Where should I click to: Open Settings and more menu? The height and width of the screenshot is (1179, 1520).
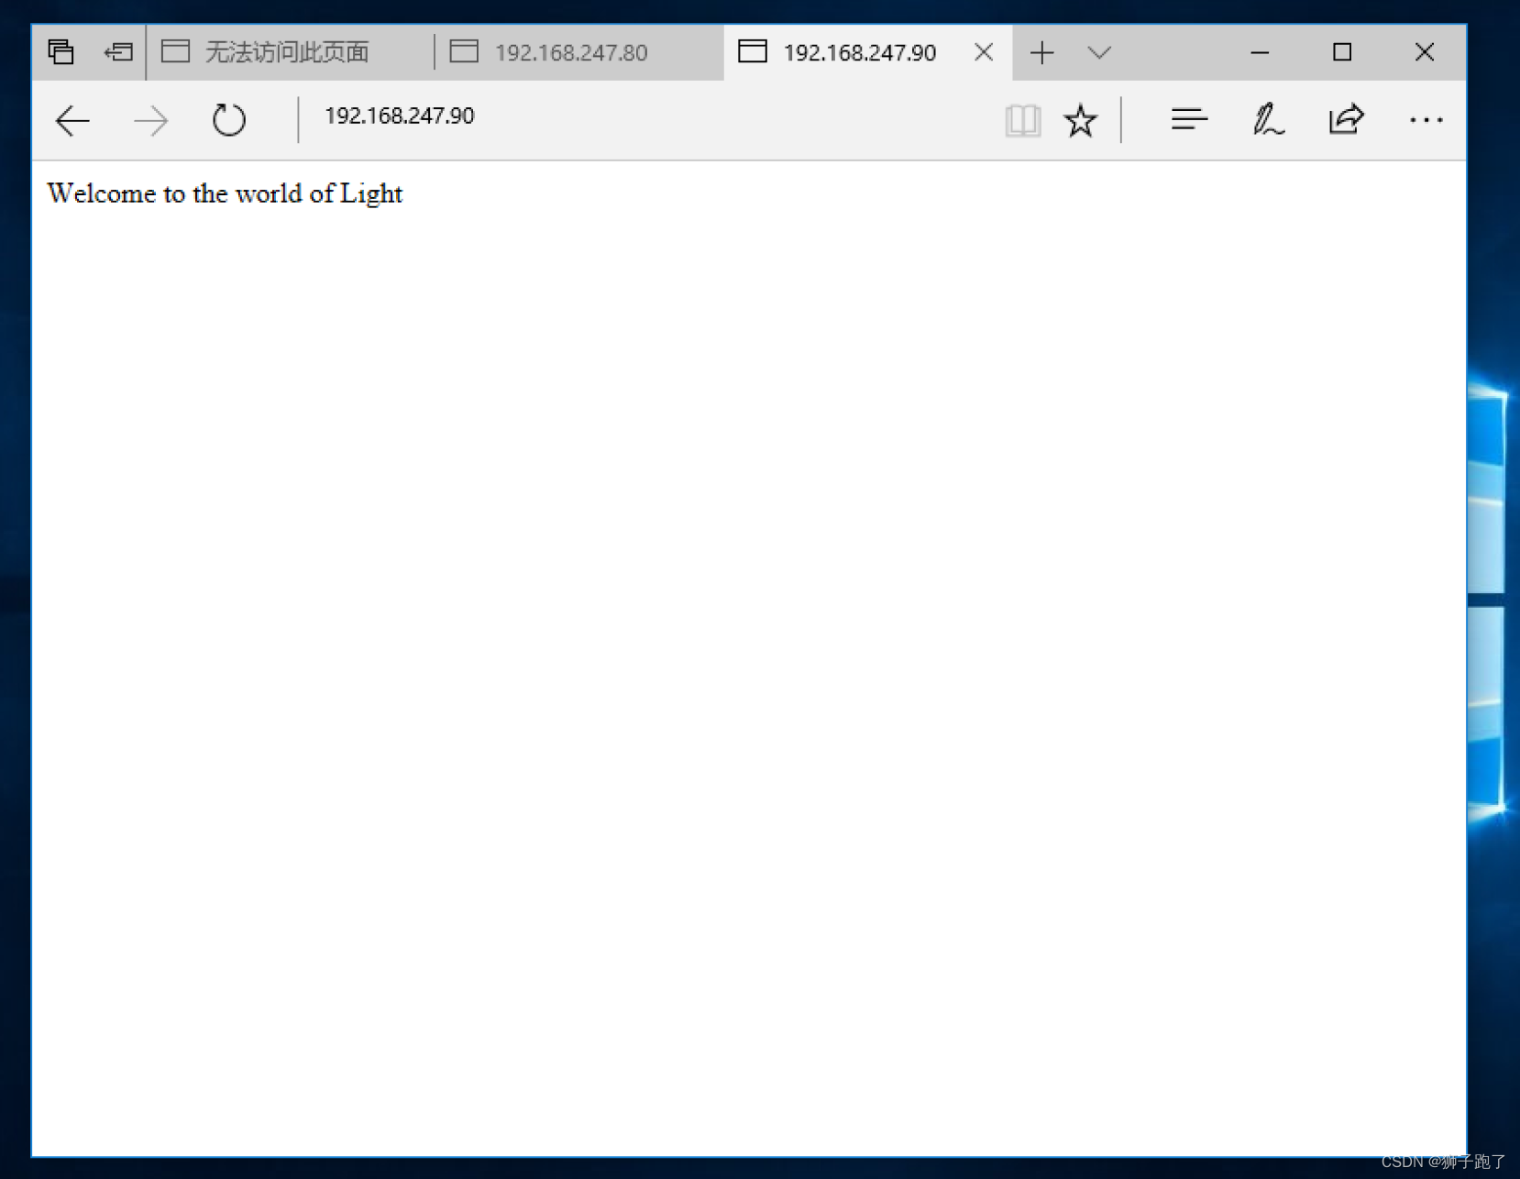[x=1426, y=120]
